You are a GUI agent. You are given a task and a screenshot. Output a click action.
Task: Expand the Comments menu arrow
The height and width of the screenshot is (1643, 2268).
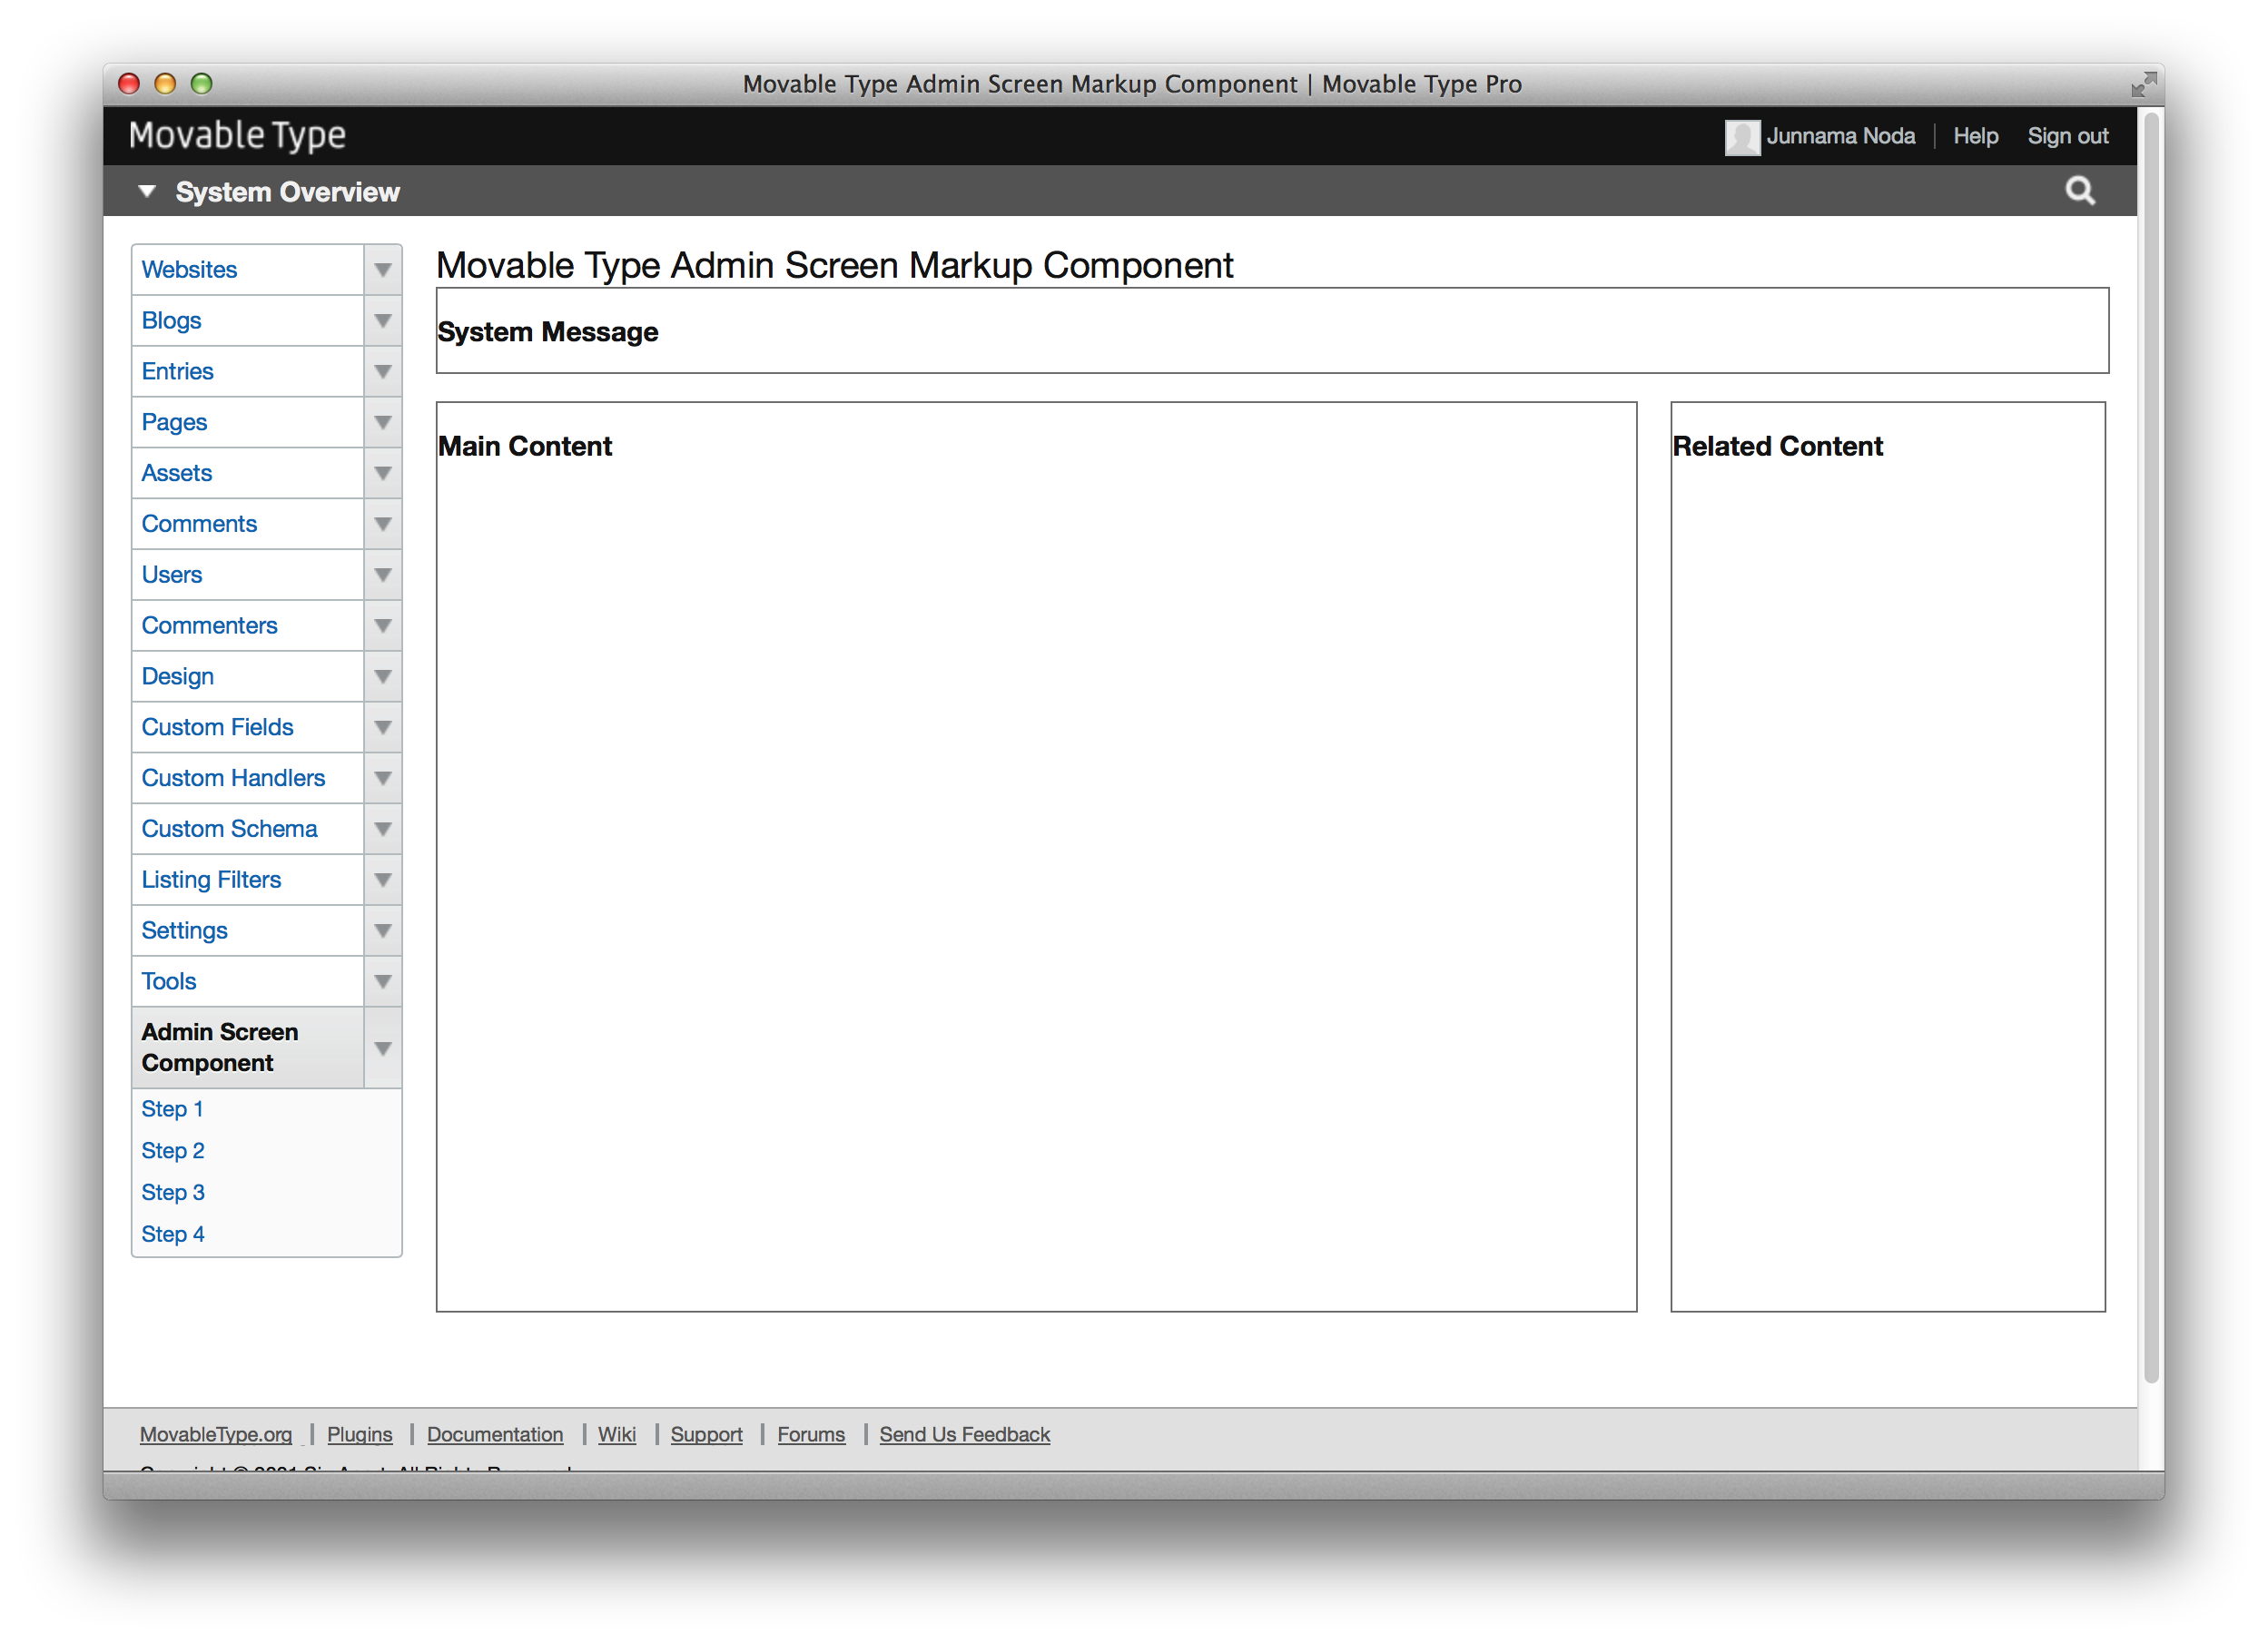[x=383, y=525]
